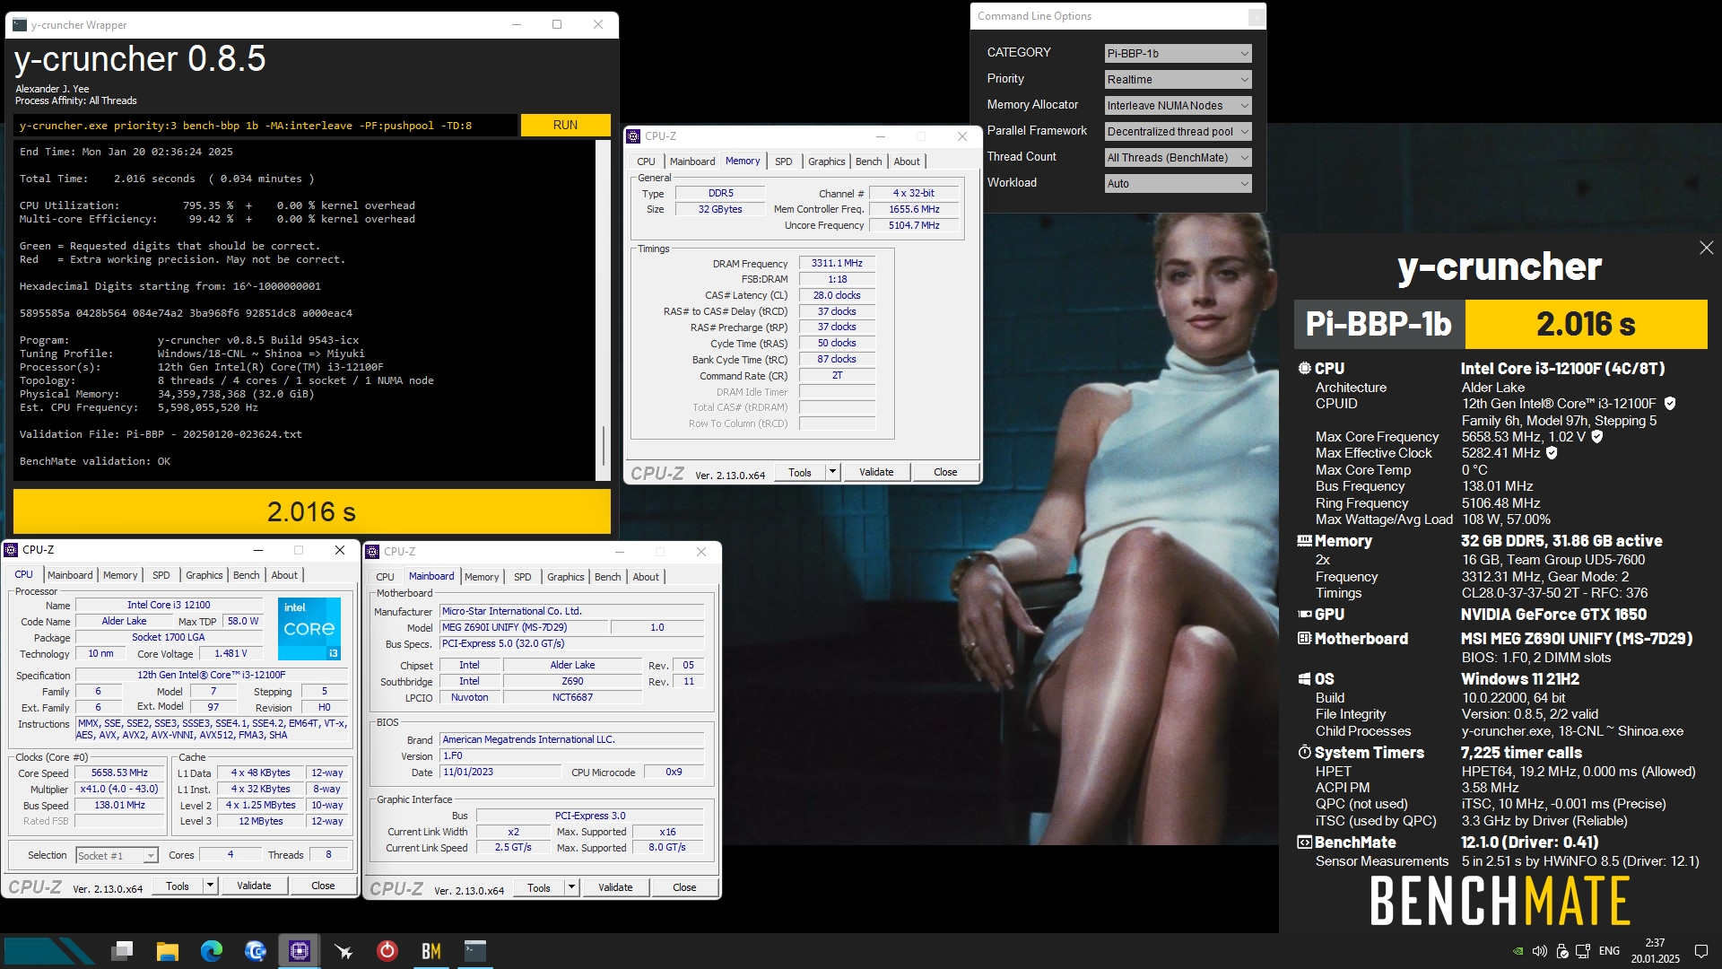
Task: Launch Microsoft Edge from the taskbar
Action: click(x=212, y=950)
